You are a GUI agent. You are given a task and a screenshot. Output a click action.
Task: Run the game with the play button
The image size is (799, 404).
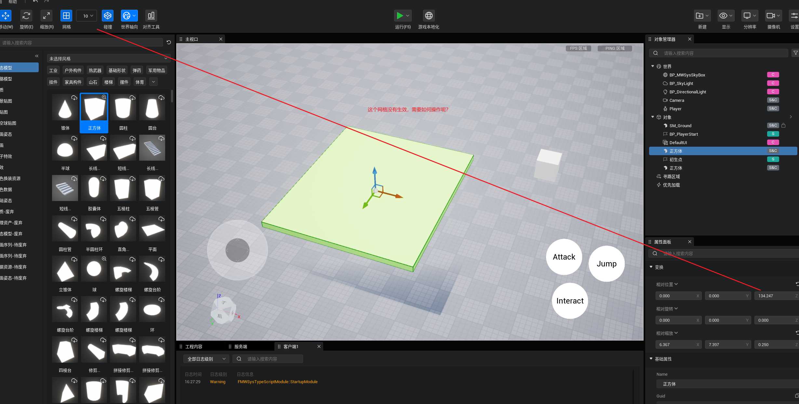tap(400, 16)
